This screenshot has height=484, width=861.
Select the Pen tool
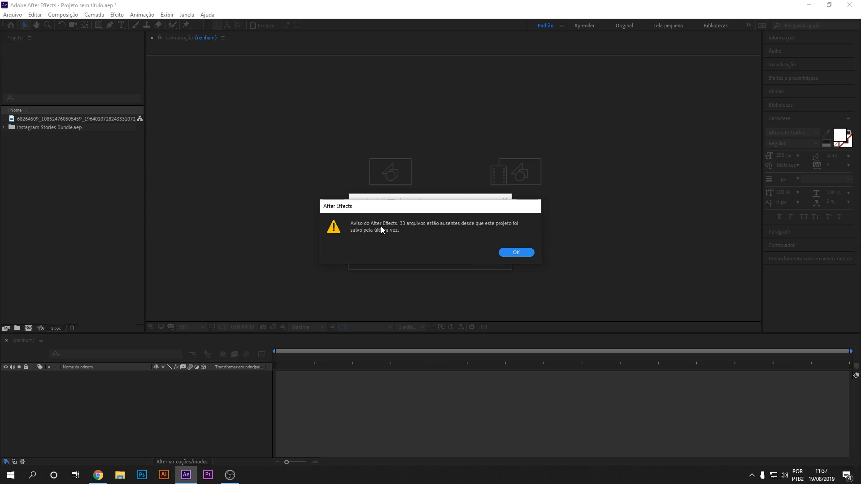pyautogui.click(x=110, y=25)
